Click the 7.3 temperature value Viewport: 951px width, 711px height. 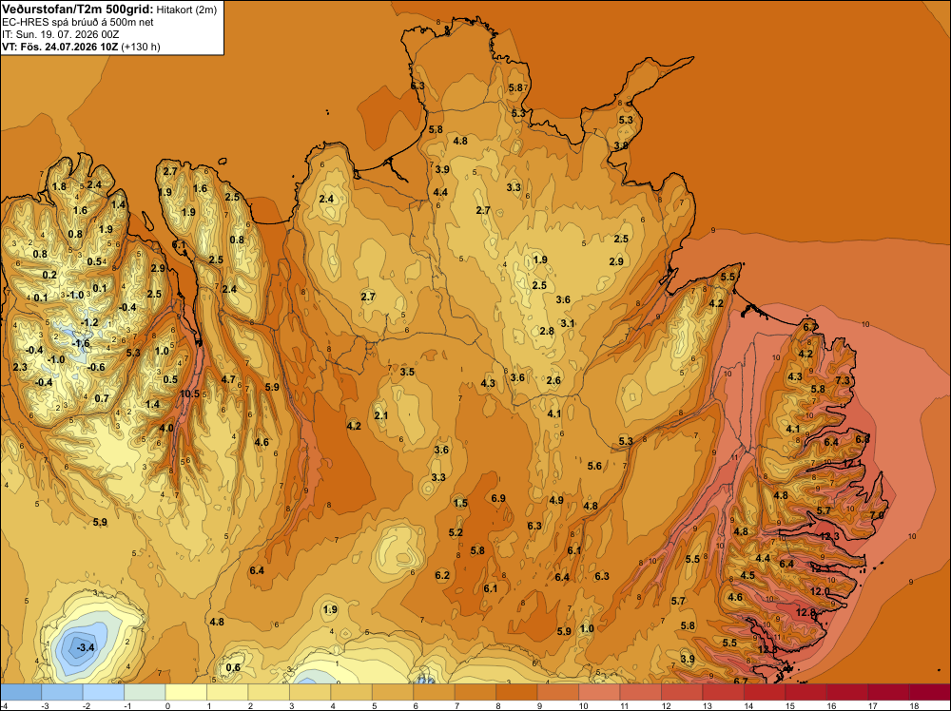843,380
